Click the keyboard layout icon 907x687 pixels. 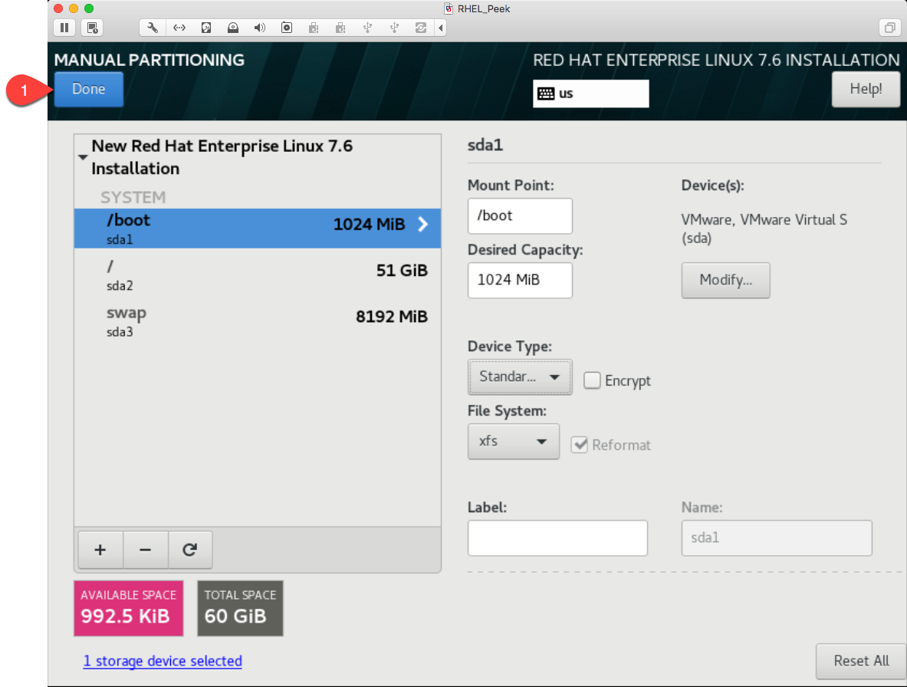pos(545,93)
